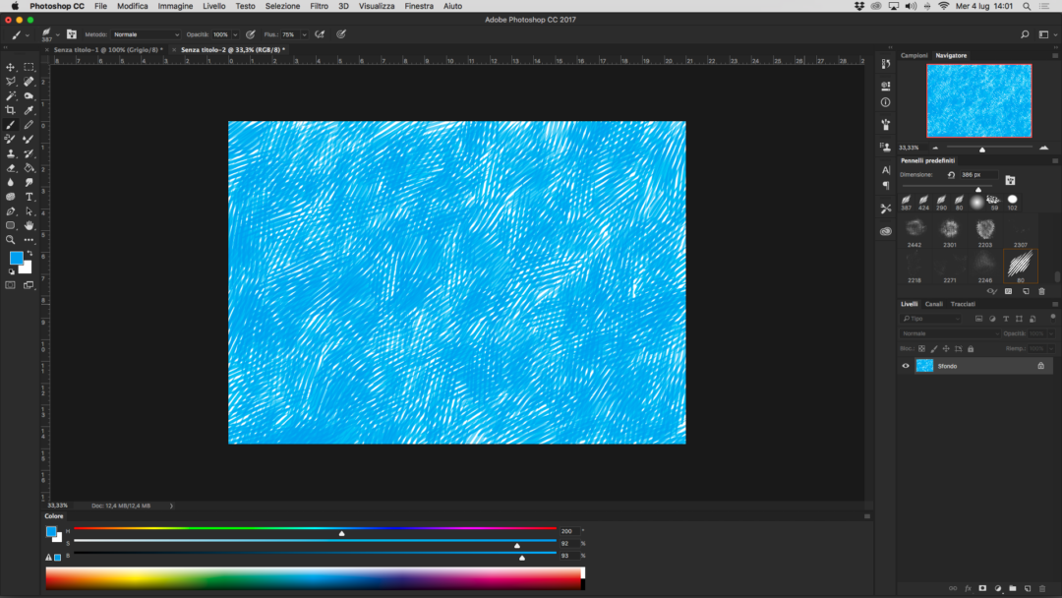
Task: Select the Blur drop tool
Action: click(10, 182)
